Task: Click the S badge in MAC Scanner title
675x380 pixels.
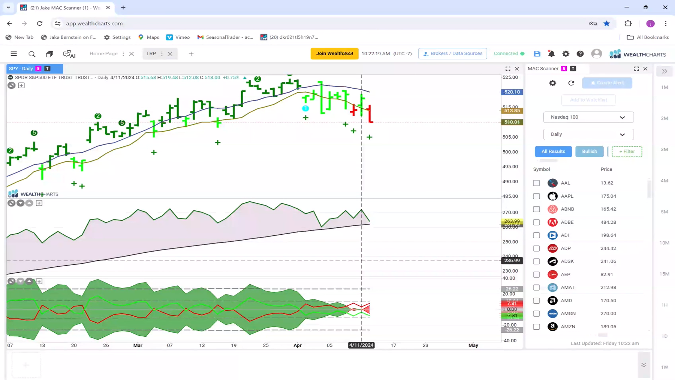Action: 564,69
